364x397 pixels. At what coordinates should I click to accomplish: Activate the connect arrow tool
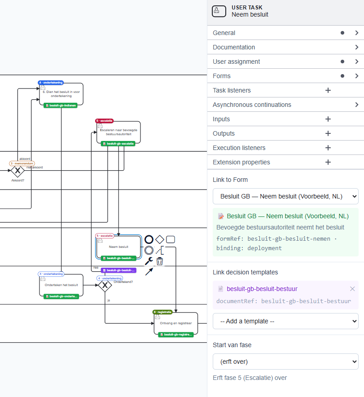149,271
